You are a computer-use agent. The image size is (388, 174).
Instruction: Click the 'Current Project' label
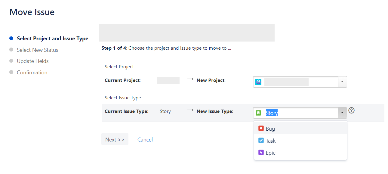point(123,80)
